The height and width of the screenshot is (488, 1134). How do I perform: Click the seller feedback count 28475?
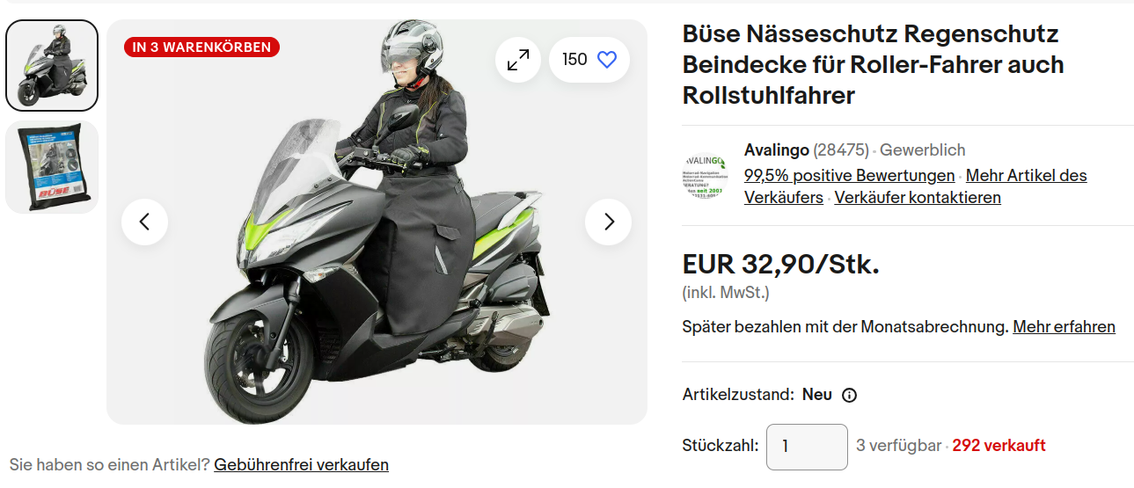click(x=841, y=150)
